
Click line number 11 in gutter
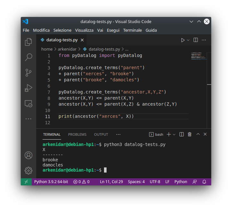point(47,117)
